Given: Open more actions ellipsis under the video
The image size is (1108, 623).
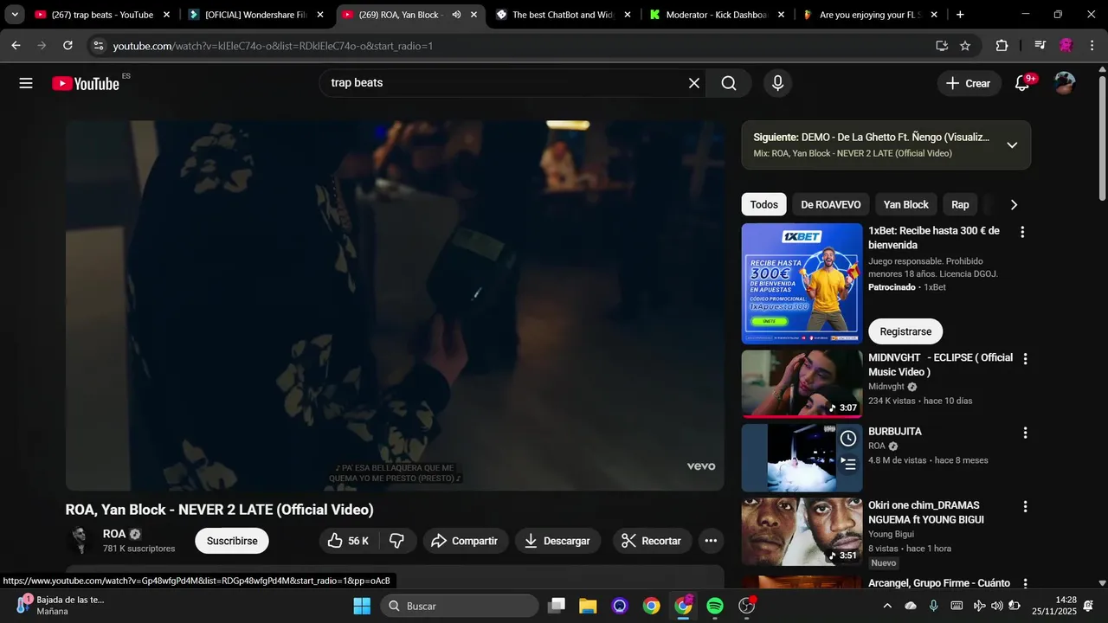Looking at the screenshot, I should tap(711, 541).
